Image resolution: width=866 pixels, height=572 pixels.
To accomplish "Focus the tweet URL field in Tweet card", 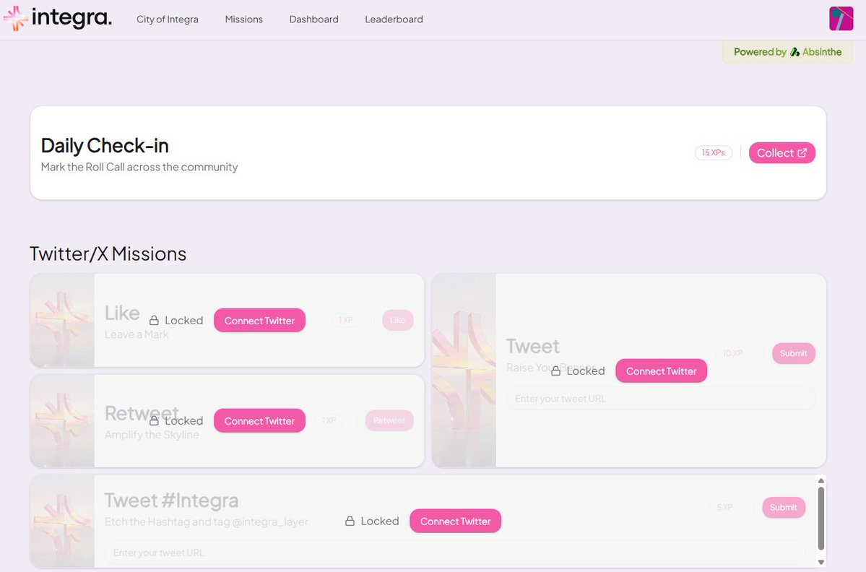I will [x=661, y=399].
